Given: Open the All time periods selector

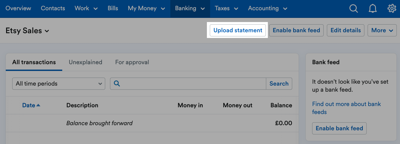Looking at the screenshot, I should point(59,84).
